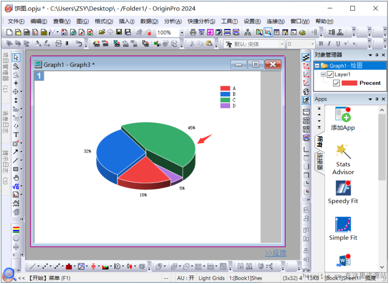
Task: Open the Command Window icon
Action: tap(294, 32)
